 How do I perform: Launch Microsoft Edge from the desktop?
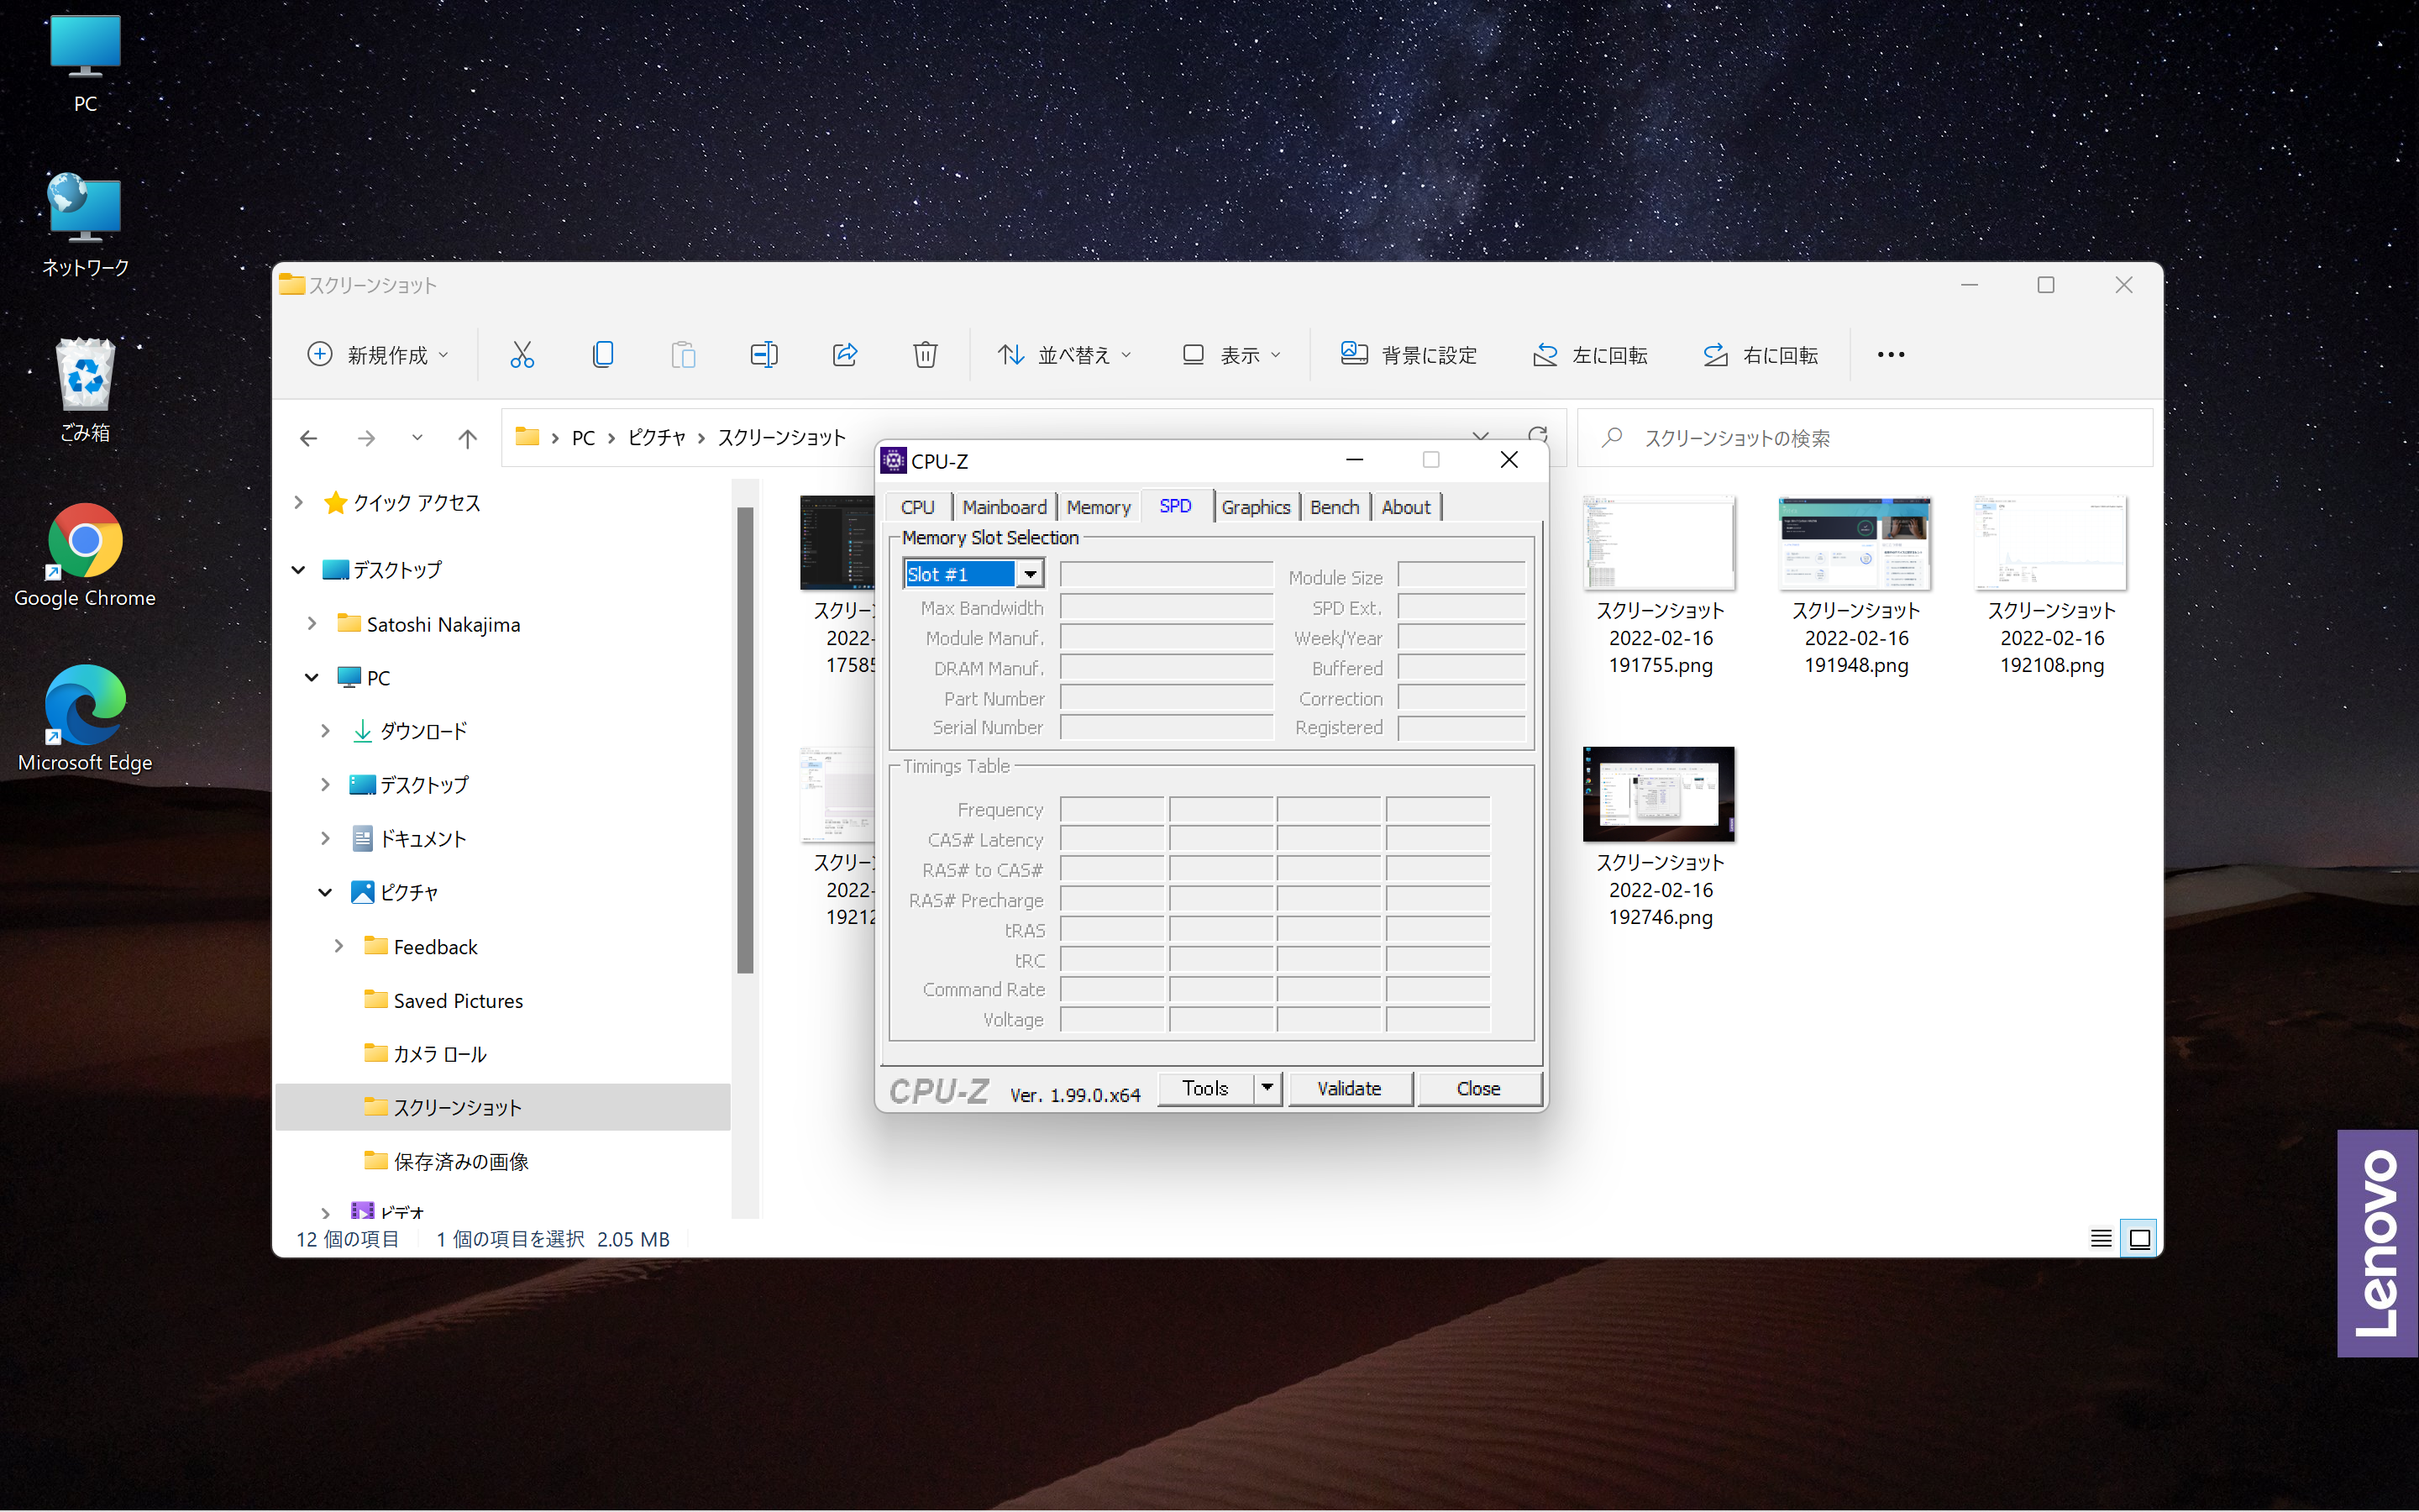pos(85,718)
